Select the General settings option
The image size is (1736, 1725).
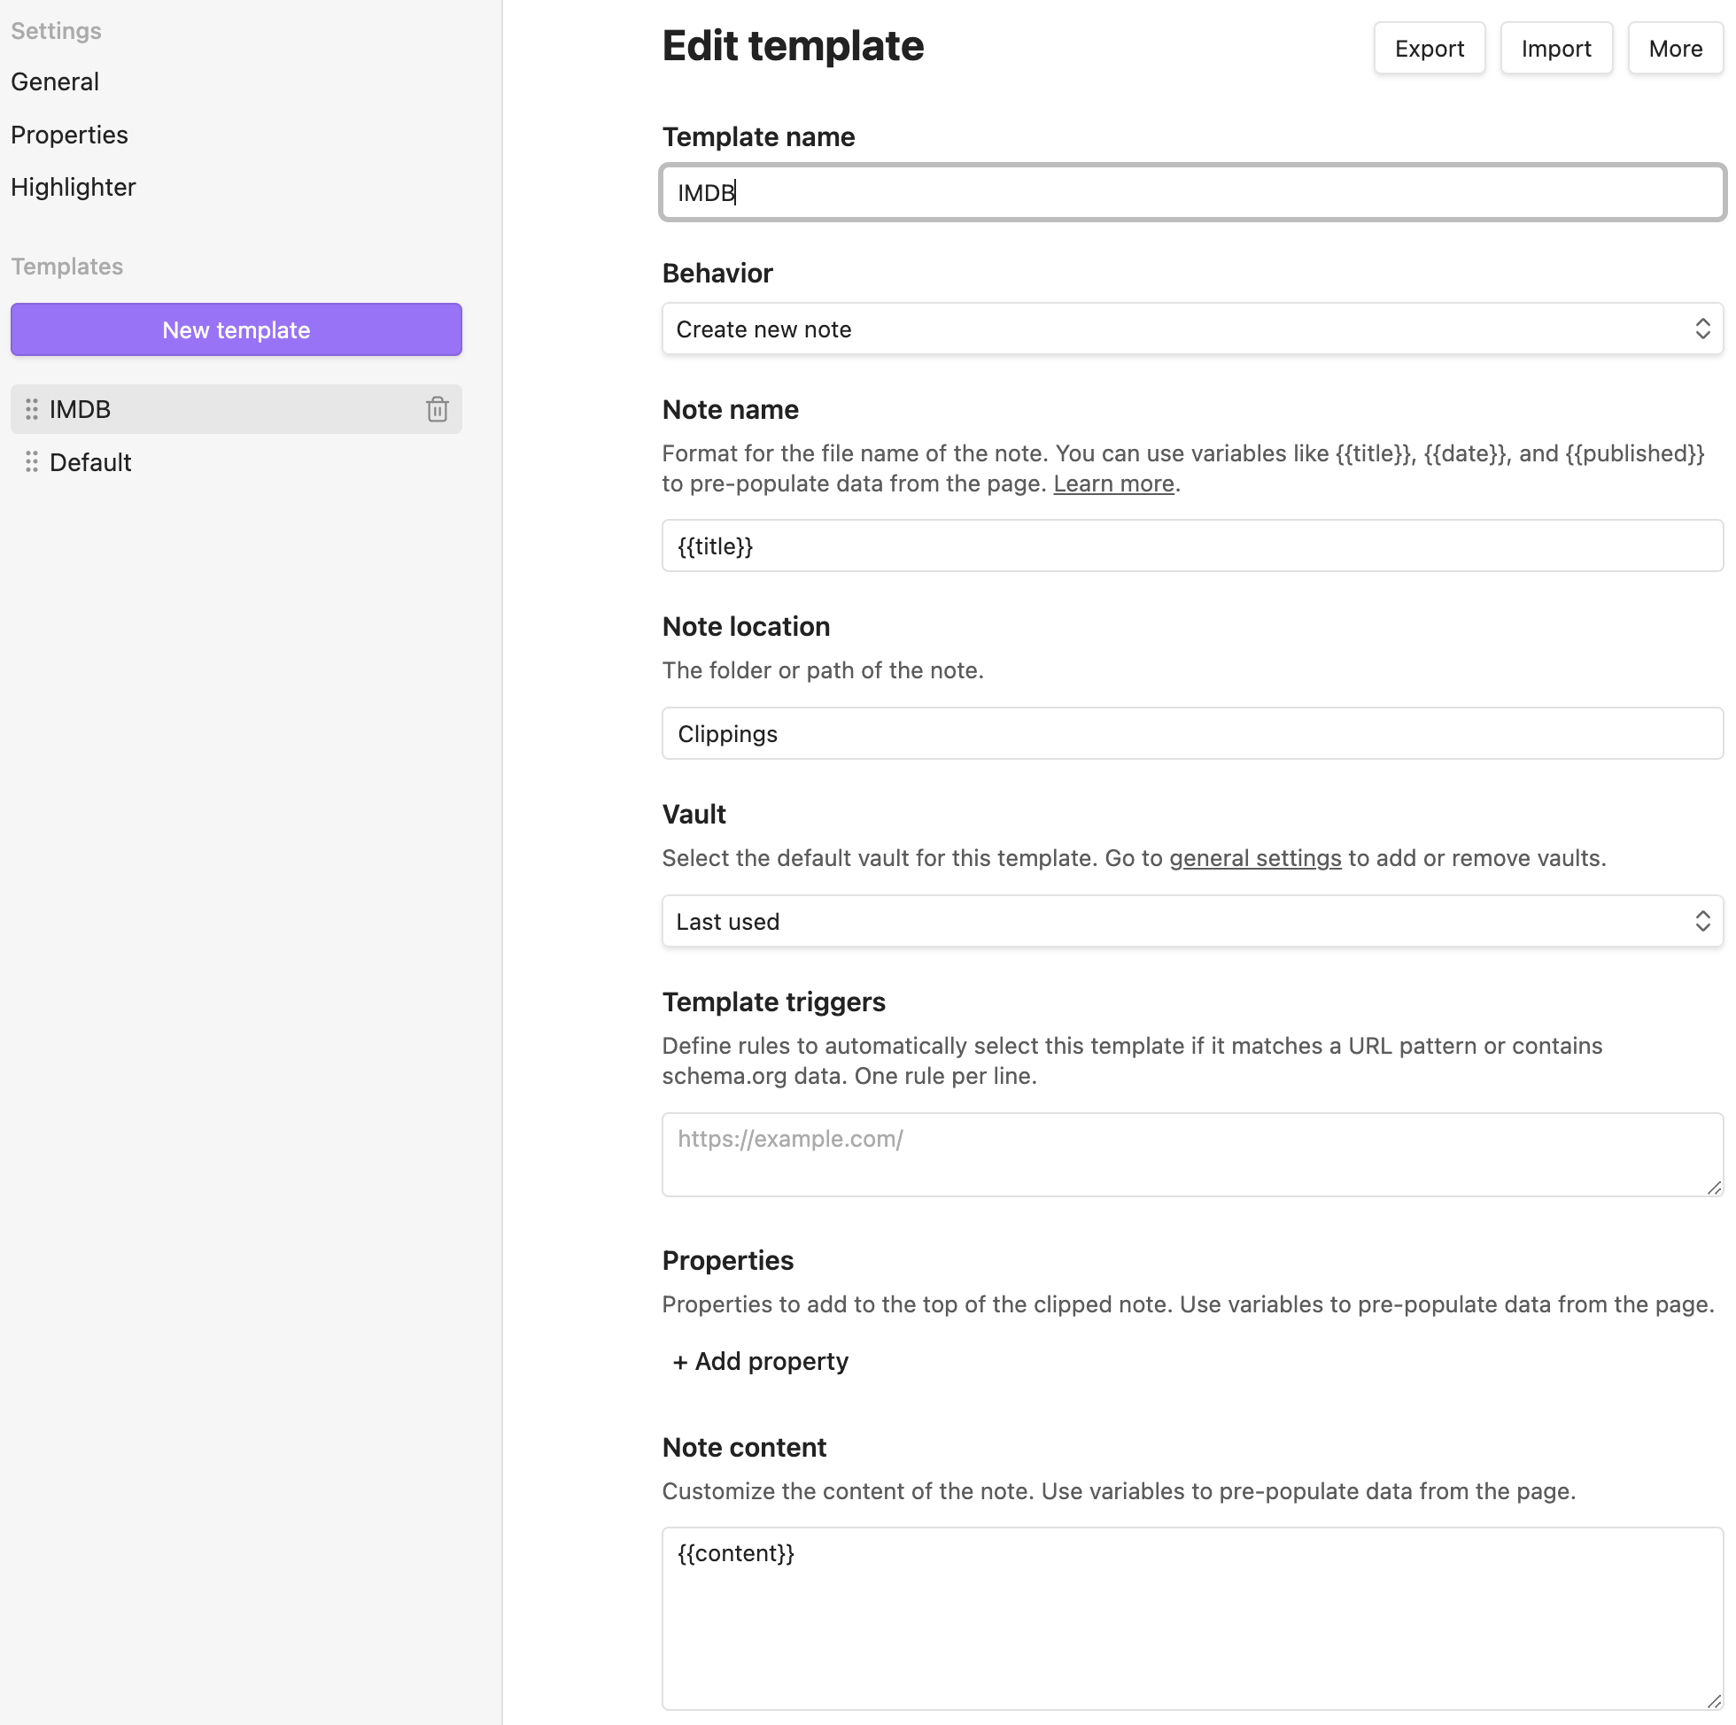pos(55,81)
